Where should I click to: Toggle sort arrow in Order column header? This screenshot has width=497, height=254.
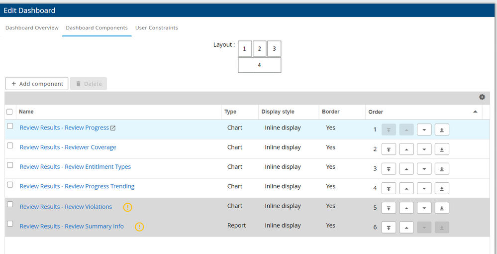[x=475, y=112]
